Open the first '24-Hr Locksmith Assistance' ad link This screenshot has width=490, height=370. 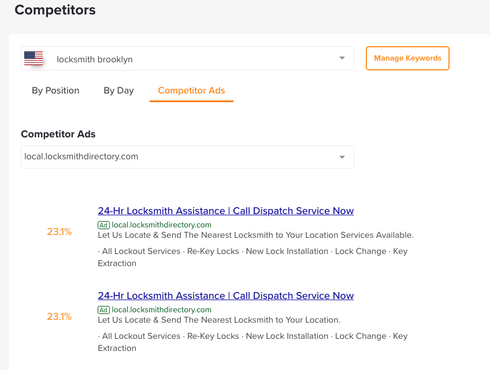click(x=225, y=211)
